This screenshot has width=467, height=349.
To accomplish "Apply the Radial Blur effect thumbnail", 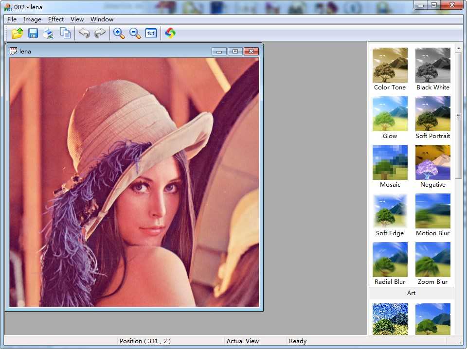I will 390,260.
